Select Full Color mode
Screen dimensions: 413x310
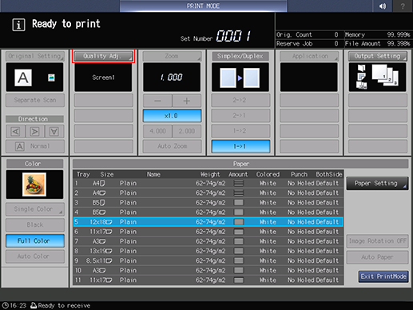[35, 240]
